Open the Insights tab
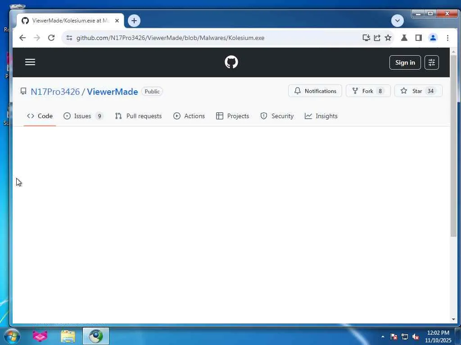This screenshot has width=461, height=345. click(321, 116)
